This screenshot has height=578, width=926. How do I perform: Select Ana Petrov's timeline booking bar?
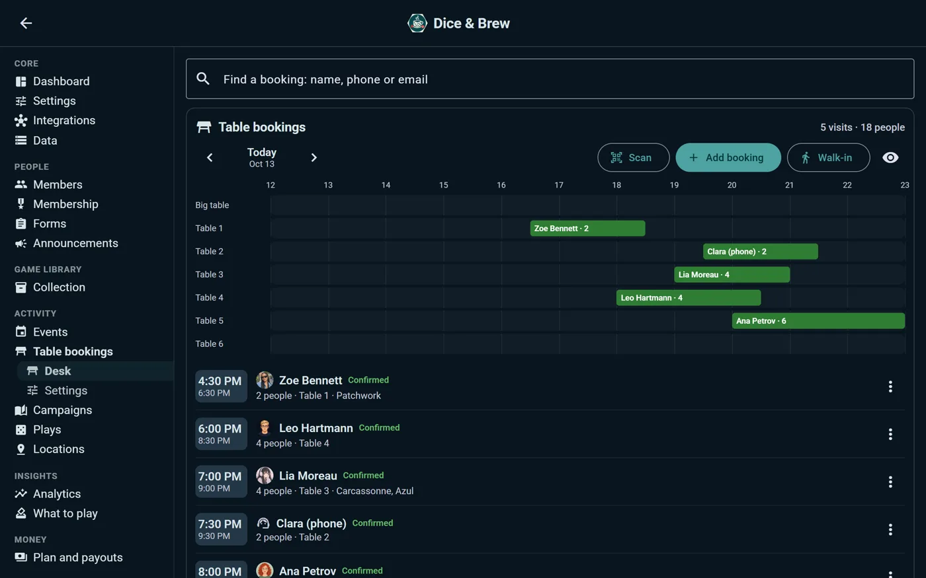818,321
